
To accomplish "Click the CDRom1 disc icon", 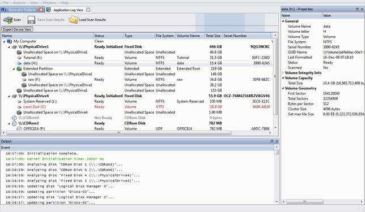I will pyautogui.click(x=14, y=123).
